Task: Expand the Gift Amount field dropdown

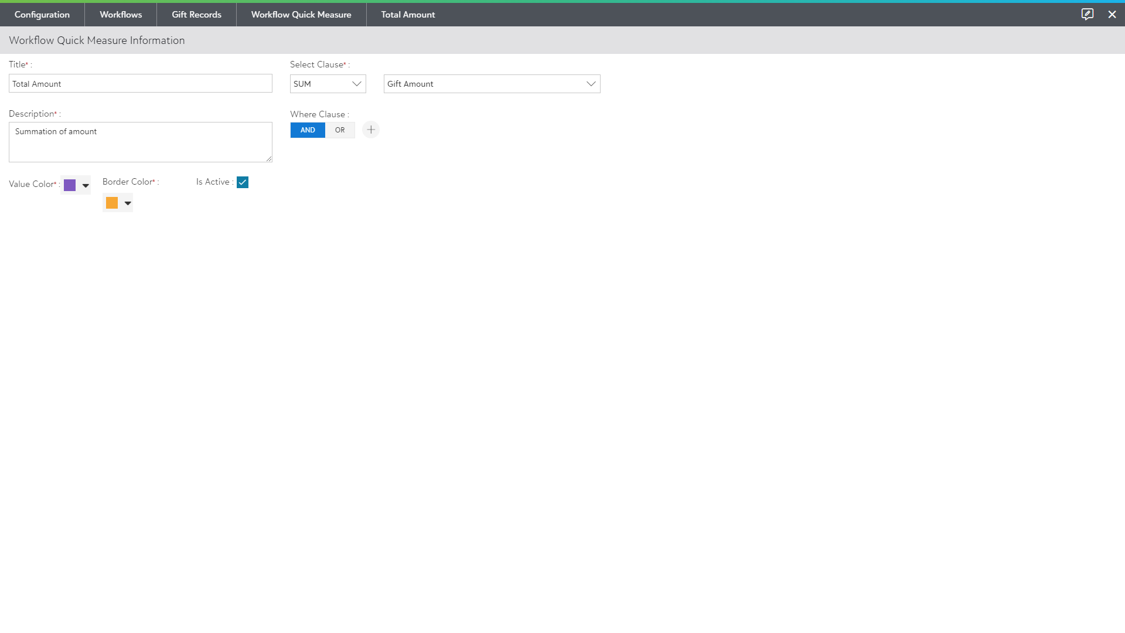Action: tap(492, 84)
